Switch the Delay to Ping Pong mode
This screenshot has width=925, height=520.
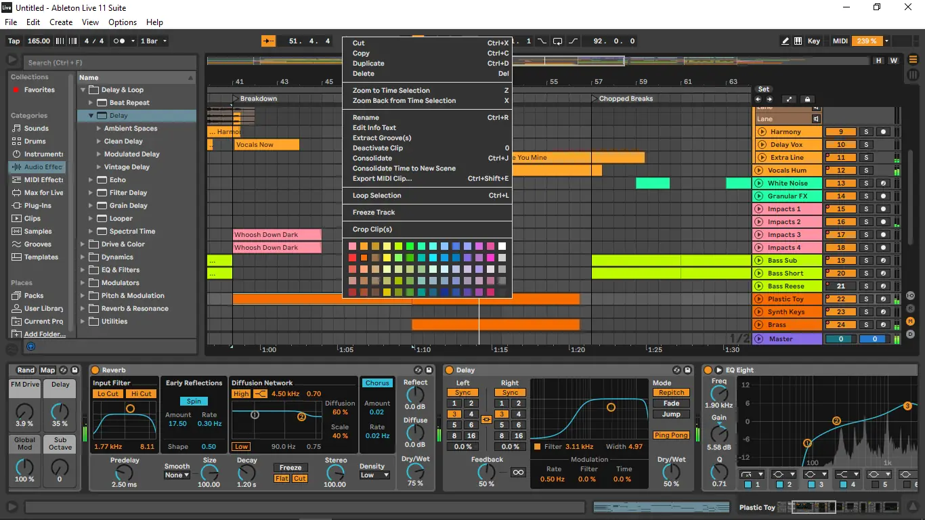671,435
